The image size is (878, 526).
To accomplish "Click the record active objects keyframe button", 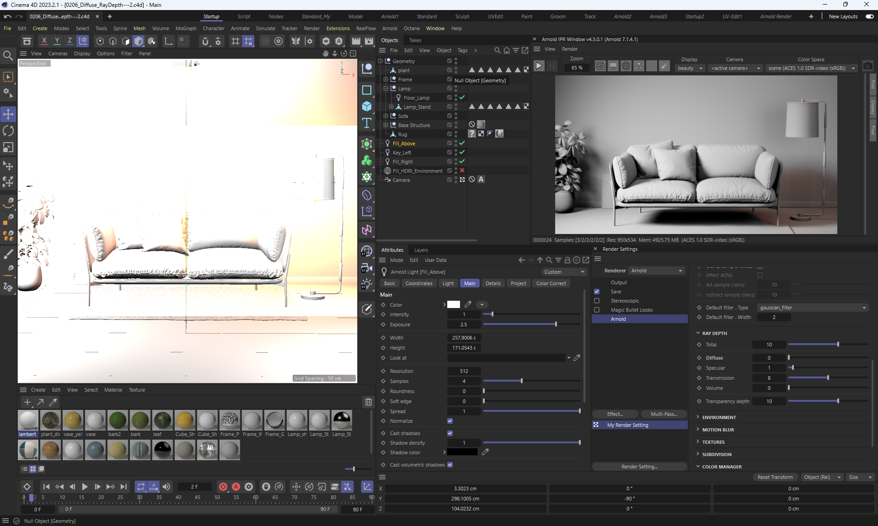I will pos(223,487).
